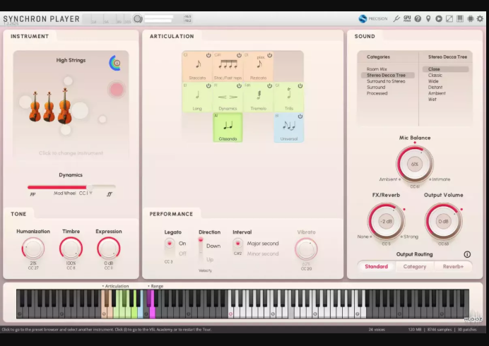This screenshot has height=346, width=489.
Task: Toggle power button on Staccato cell
Action: click(x=208, y=55)
